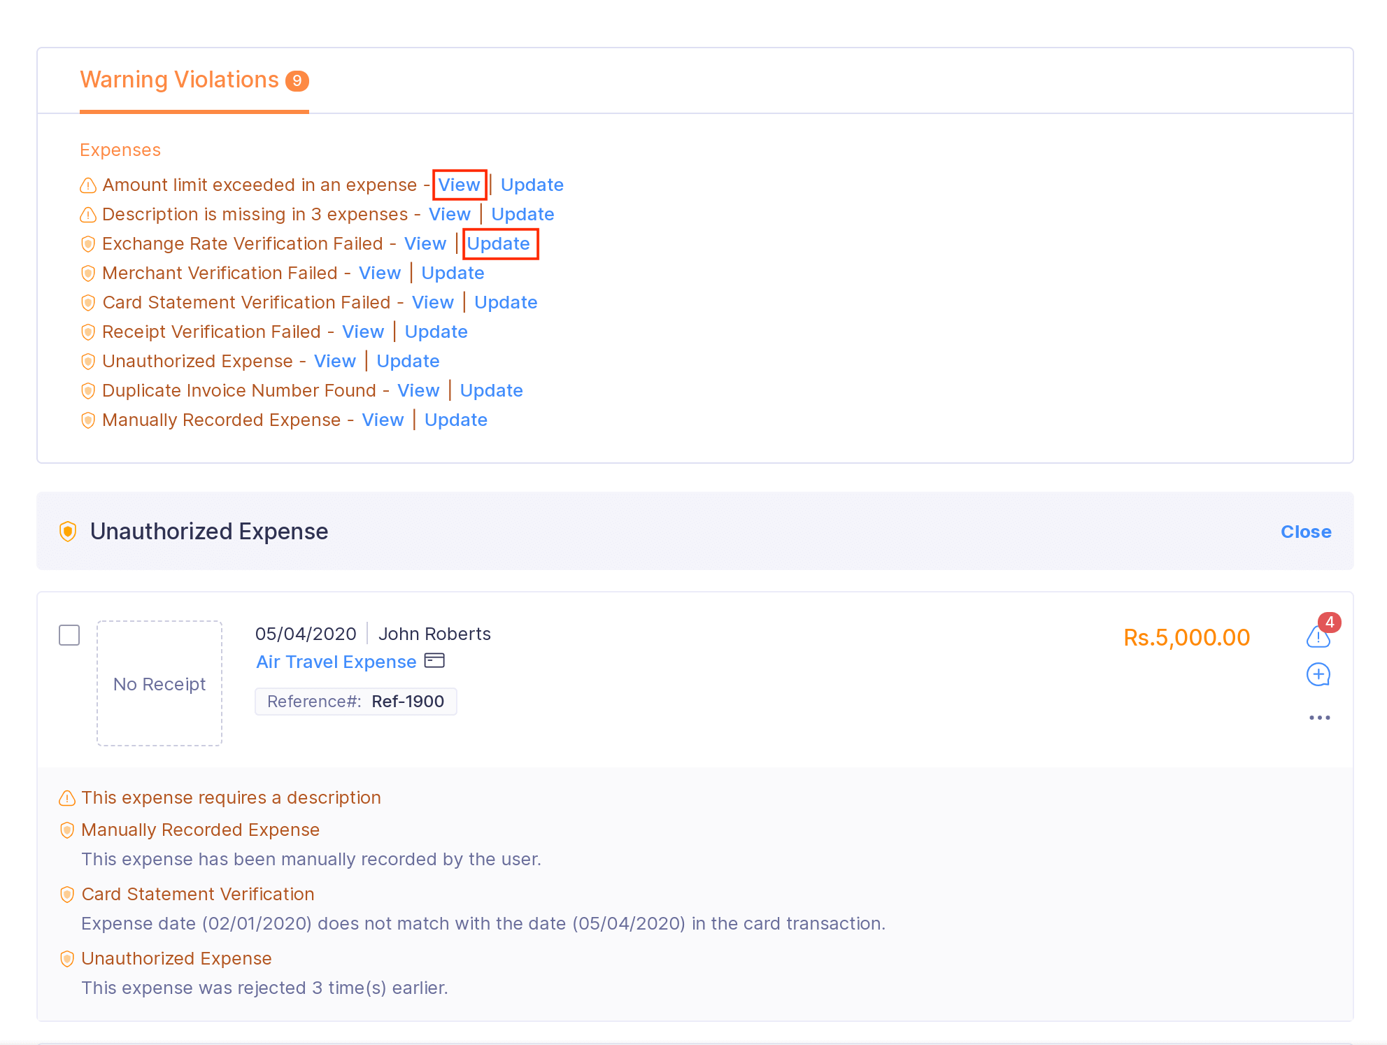Click the add comment plus icon
The height and width of the screenshot is (1045, 1387).
(x=1318, y=674)
